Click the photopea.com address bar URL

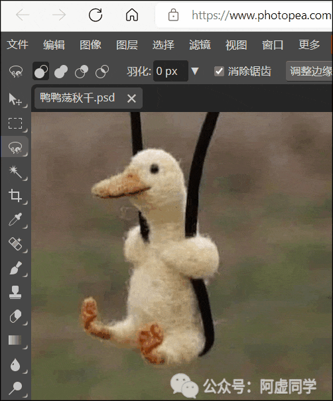coord(261,15)
